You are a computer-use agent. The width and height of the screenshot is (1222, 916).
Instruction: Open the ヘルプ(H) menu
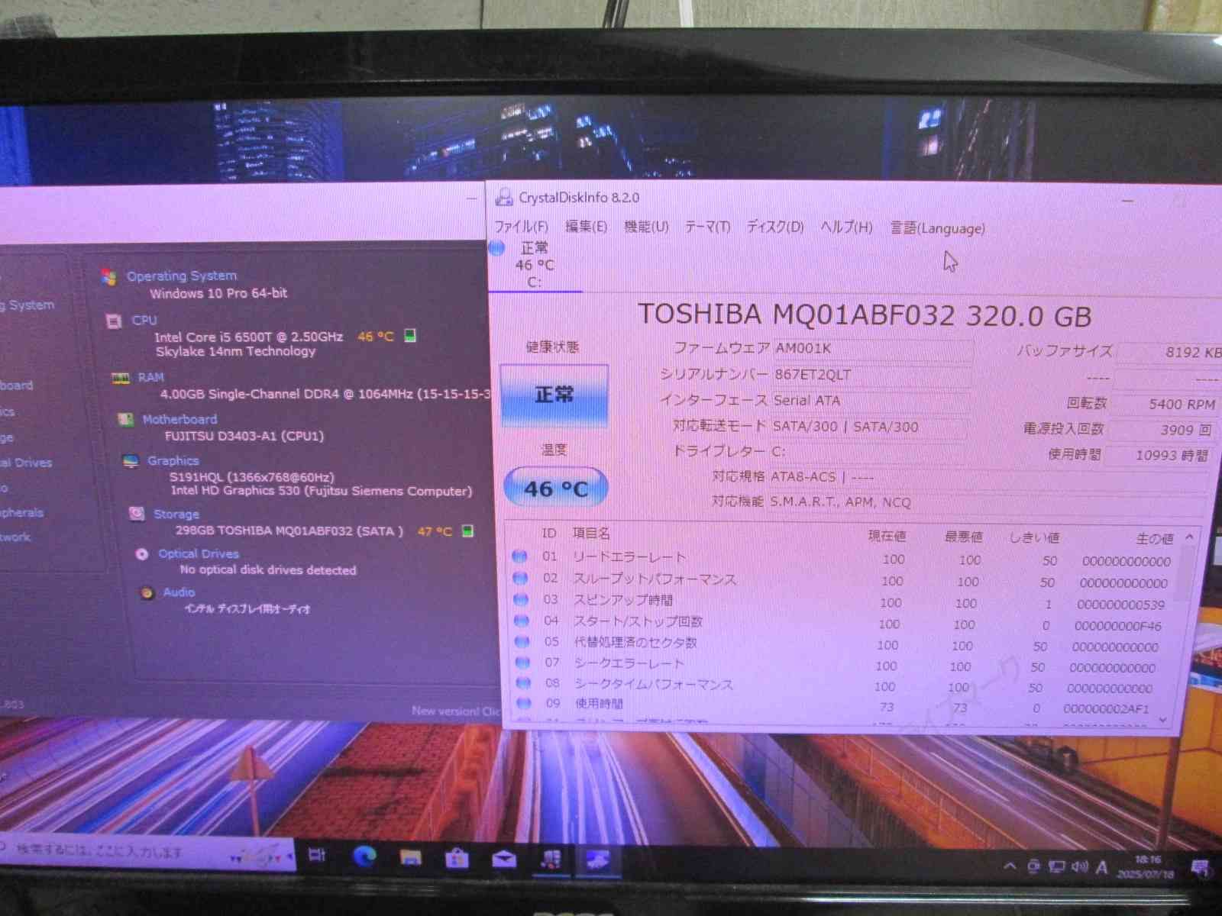846,227
